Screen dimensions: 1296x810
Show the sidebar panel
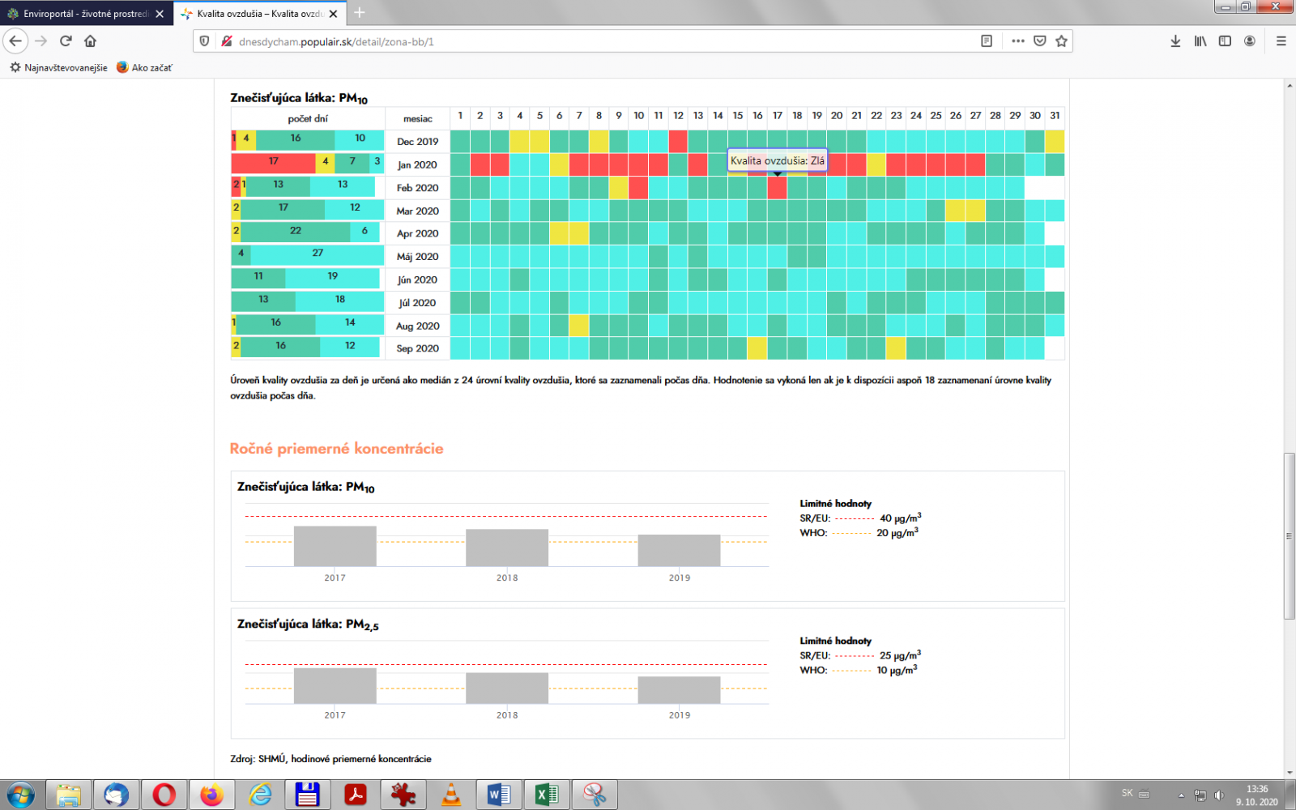(1225, 41)
